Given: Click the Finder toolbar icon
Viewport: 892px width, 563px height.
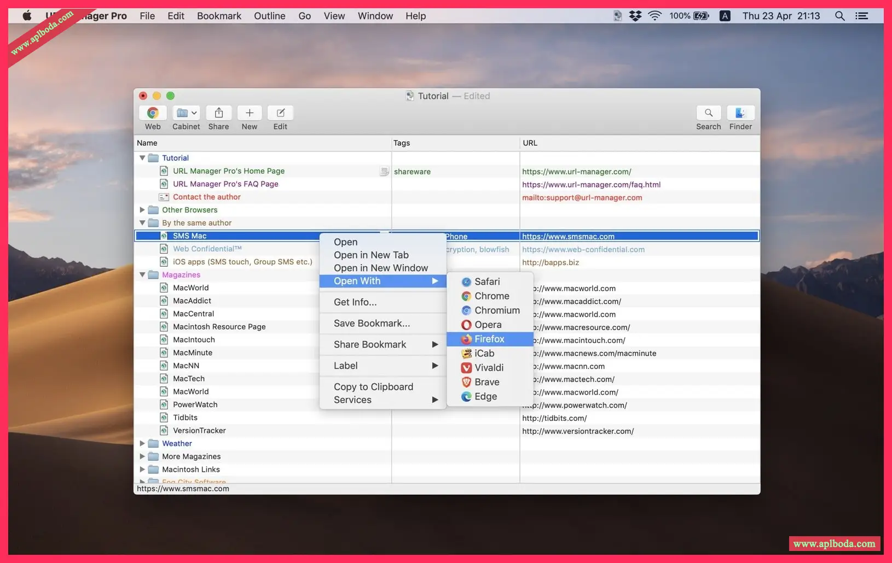Looking at the screenshot, I should [x=740, y=113].
